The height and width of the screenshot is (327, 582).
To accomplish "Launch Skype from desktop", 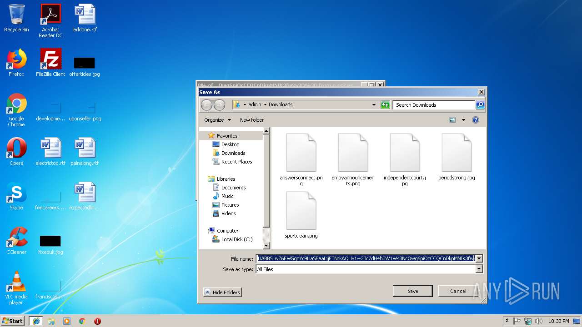I will point(16,196).
